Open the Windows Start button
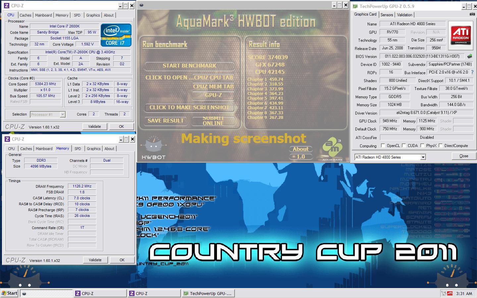This screenshot has width=477, height=298. click(x=9, y=293)
